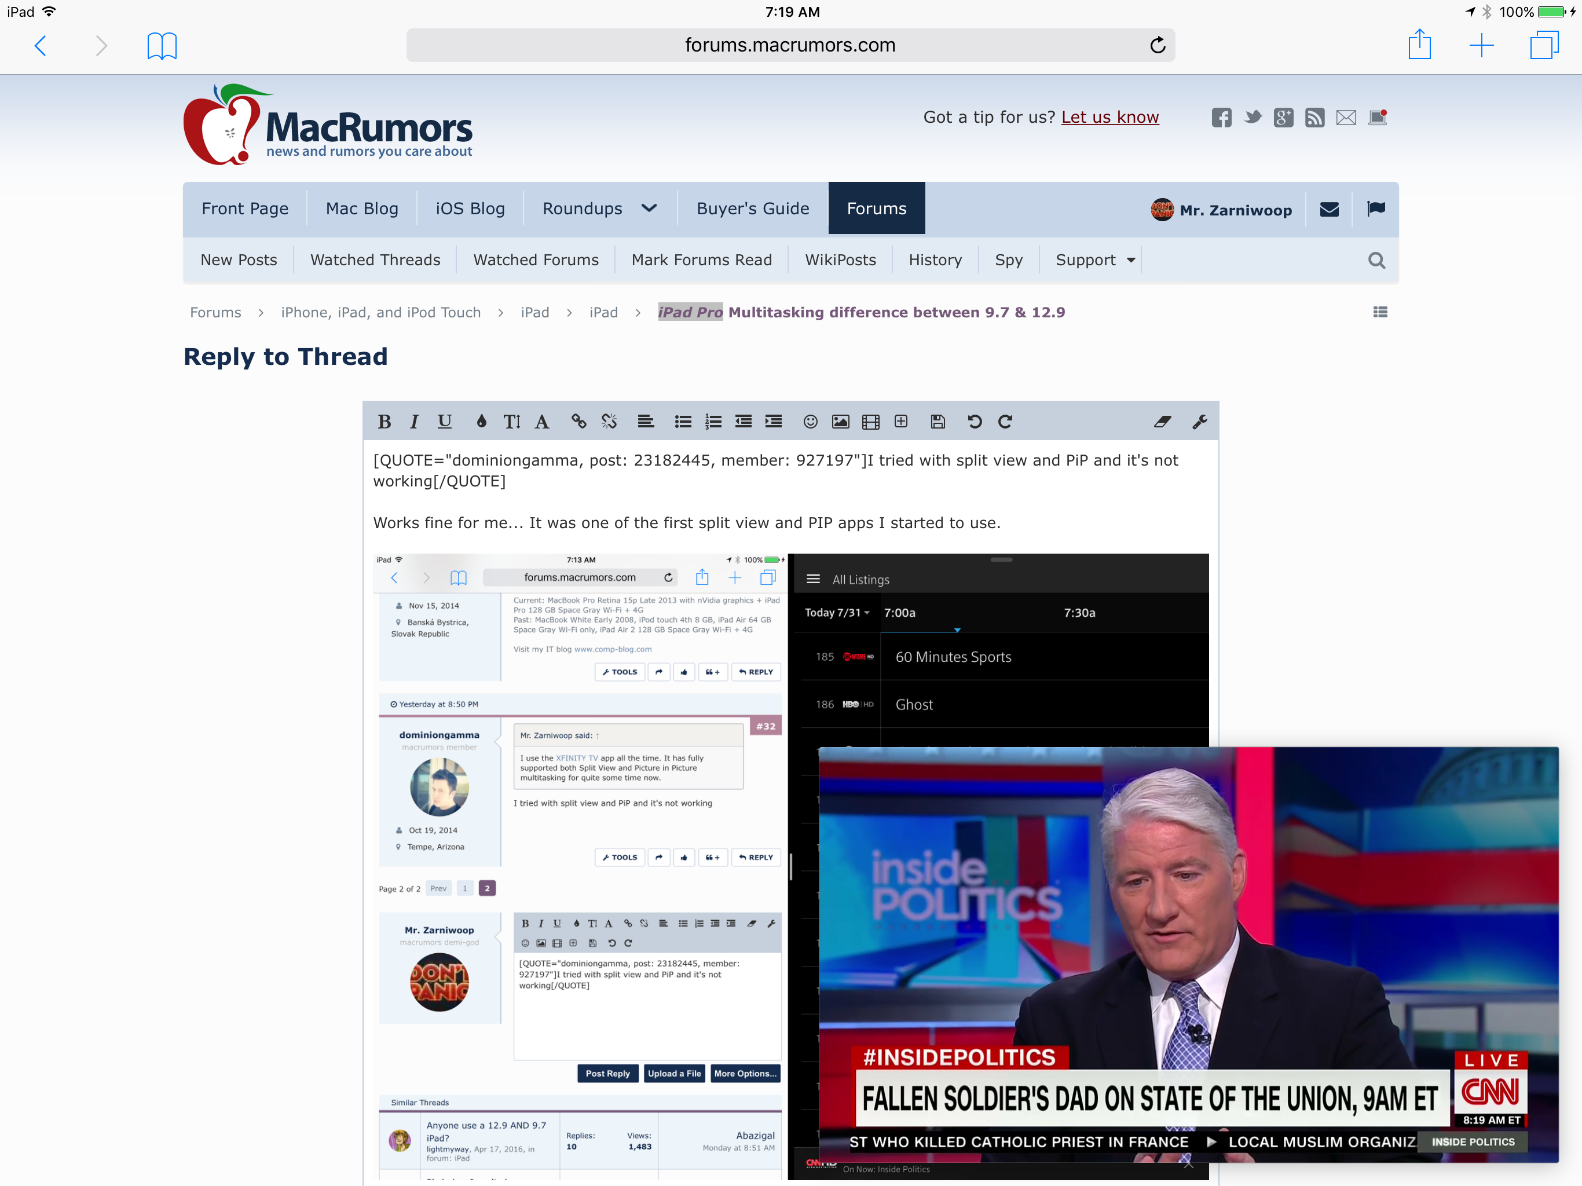Insert media film icon
This screenshot has width=1582, height=1186.
tap(870, 422)
